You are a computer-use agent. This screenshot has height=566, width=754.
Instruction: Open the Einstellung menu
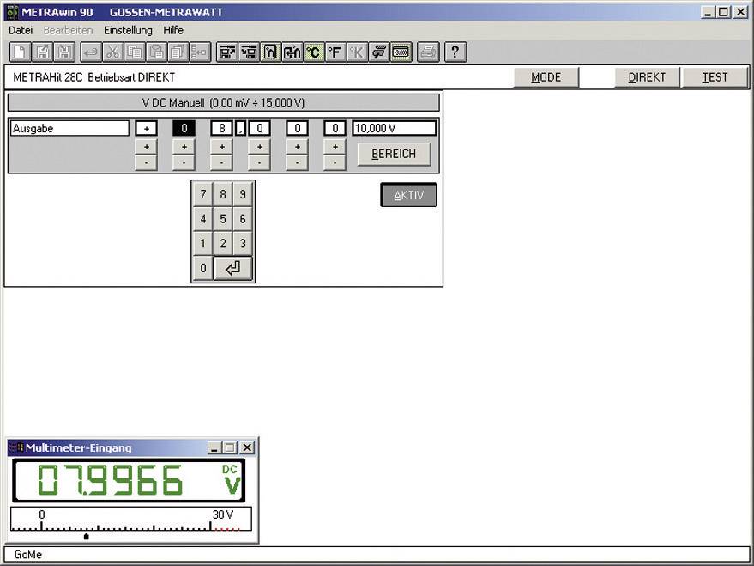pos(128,30)
